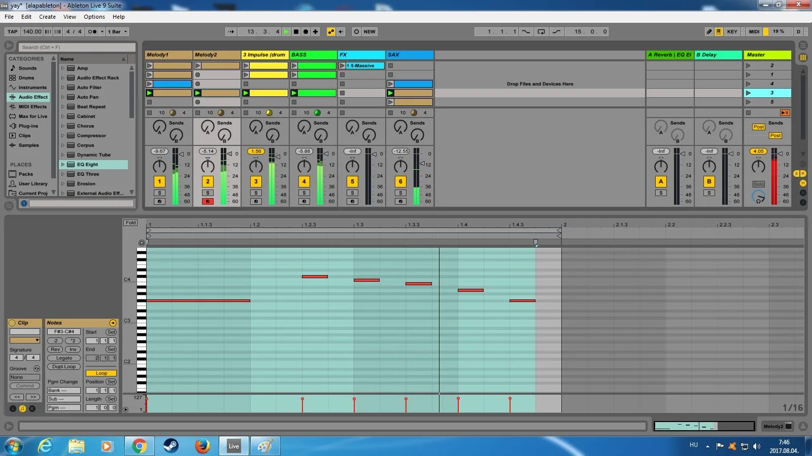Expand the Chorus folder
The image size is (812, 456).
click(x=63, y=126)
